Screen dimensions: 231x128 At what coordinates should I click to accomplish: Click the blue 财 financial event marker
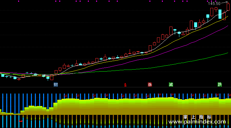[56, 85]
